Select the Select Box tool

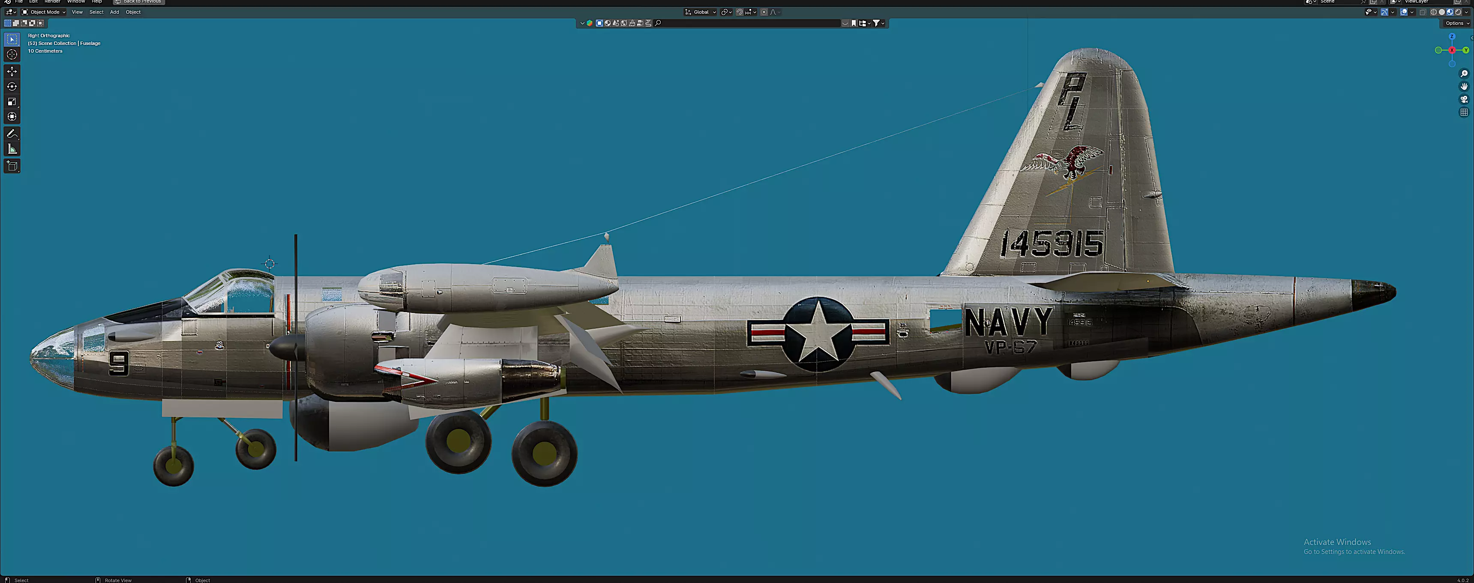tap(12, 39)
